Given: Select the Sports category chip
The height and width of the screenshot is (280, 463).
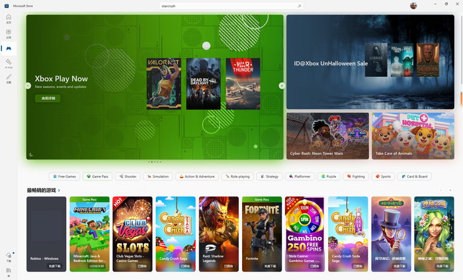Looking at the screenshot, I should click(x=383, y=177).
